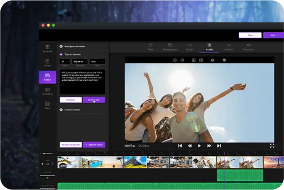
Task: Click the zoom-in magnifier by timeline slider
Action: coord(54,154)
